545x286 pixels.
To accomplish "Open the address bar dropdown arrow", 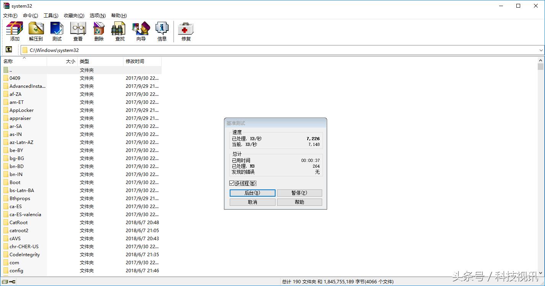I will point(540,50).
